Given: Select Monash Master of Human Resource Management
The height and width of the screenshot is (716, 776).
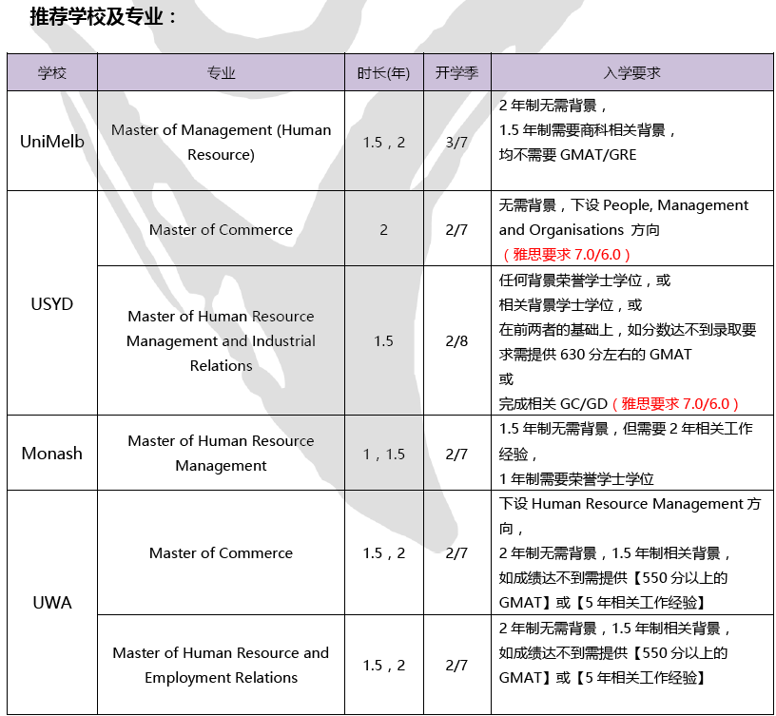Looking at the screenshot, I should click(221, 454).
